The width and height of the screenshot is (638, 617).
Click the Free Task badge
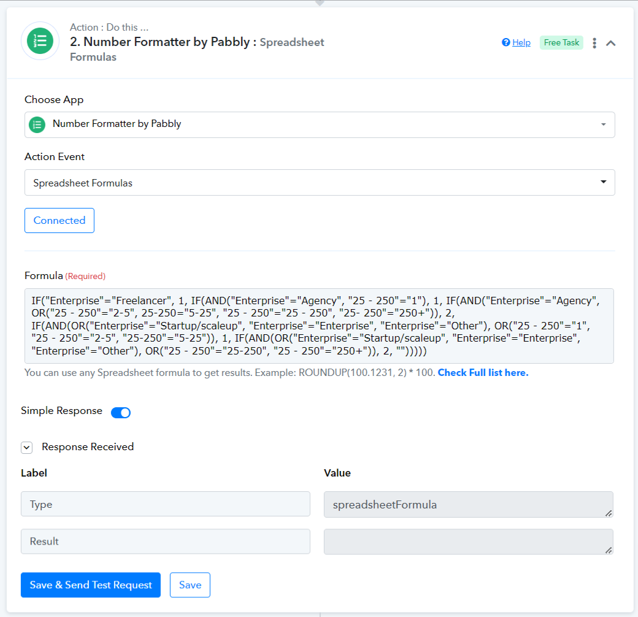[x=561, y=42]
